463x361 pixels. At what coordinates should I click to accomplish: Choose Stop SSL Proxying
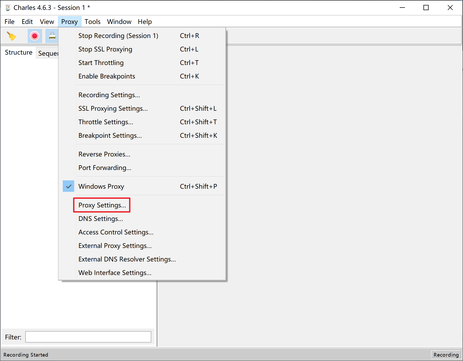click(142, 49)
